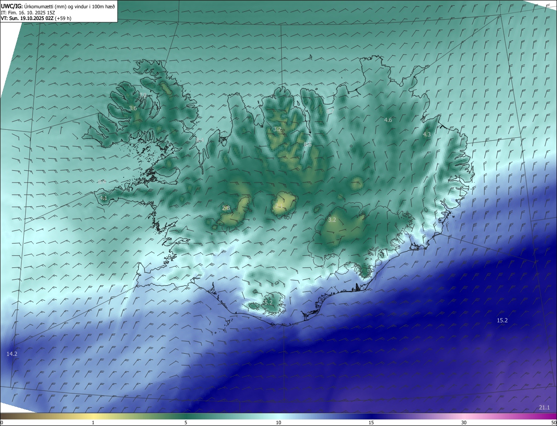Click the 30 tick on the colour scale
Image resolution: width=557 pixels, height=426 pixels.
pyautogui.click(x=464, y=423)
